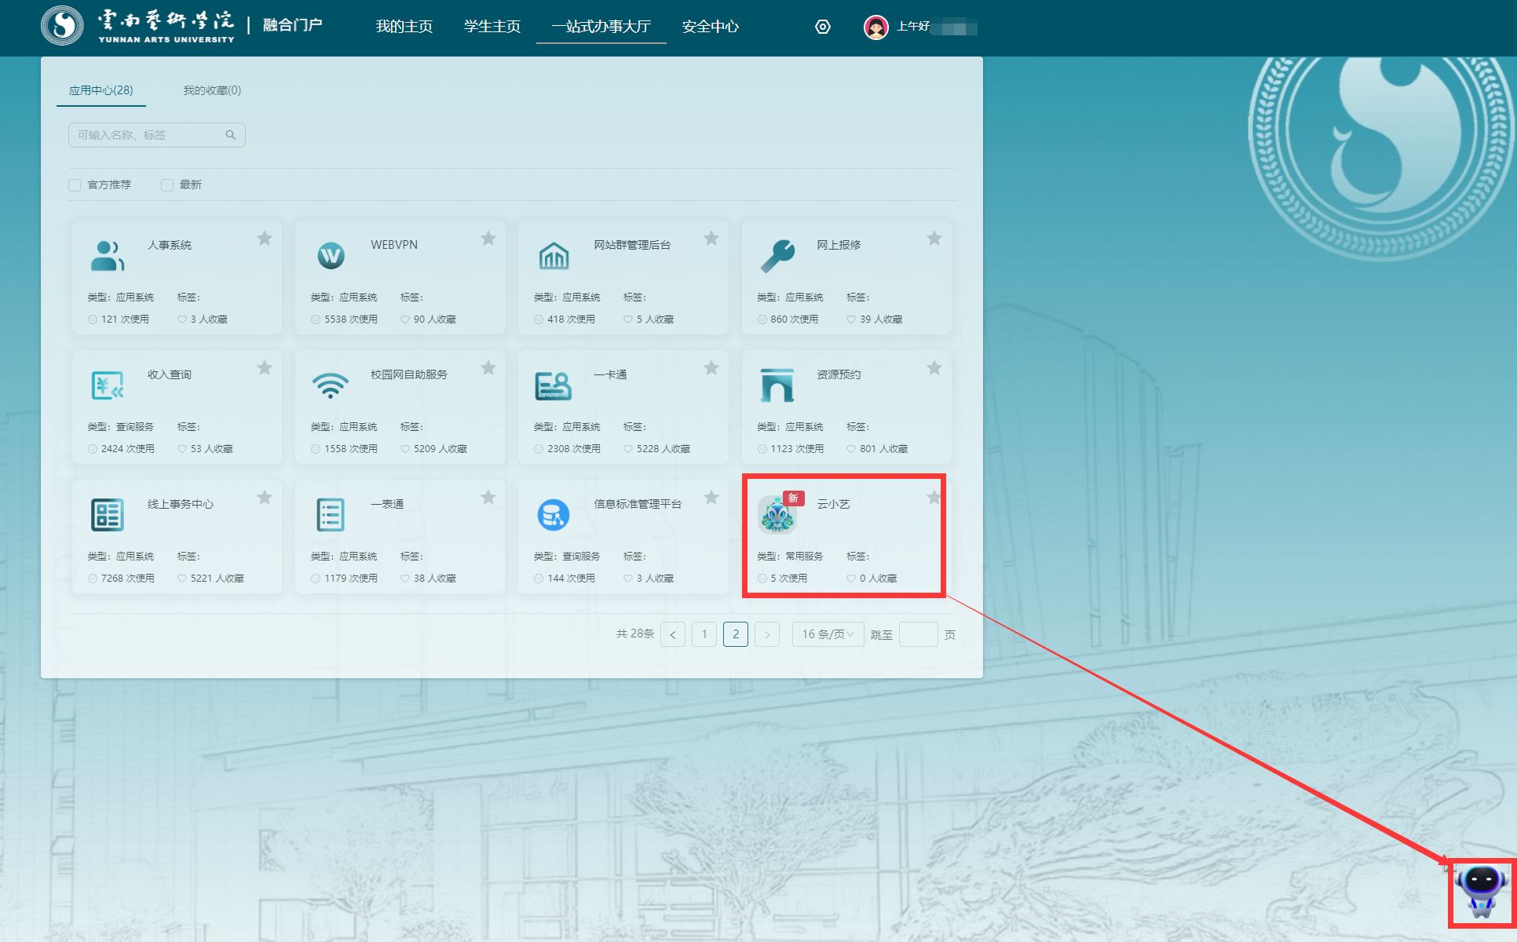This screenshot has height=942, width=1517.
Task: Open the 校园网自助服务 wifi icon
Action: (331, 385)
